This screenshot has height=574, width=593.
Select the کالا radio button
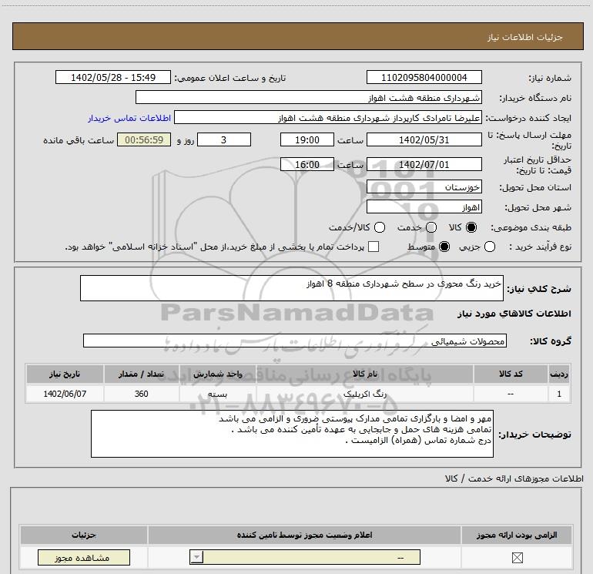(471, 227)
